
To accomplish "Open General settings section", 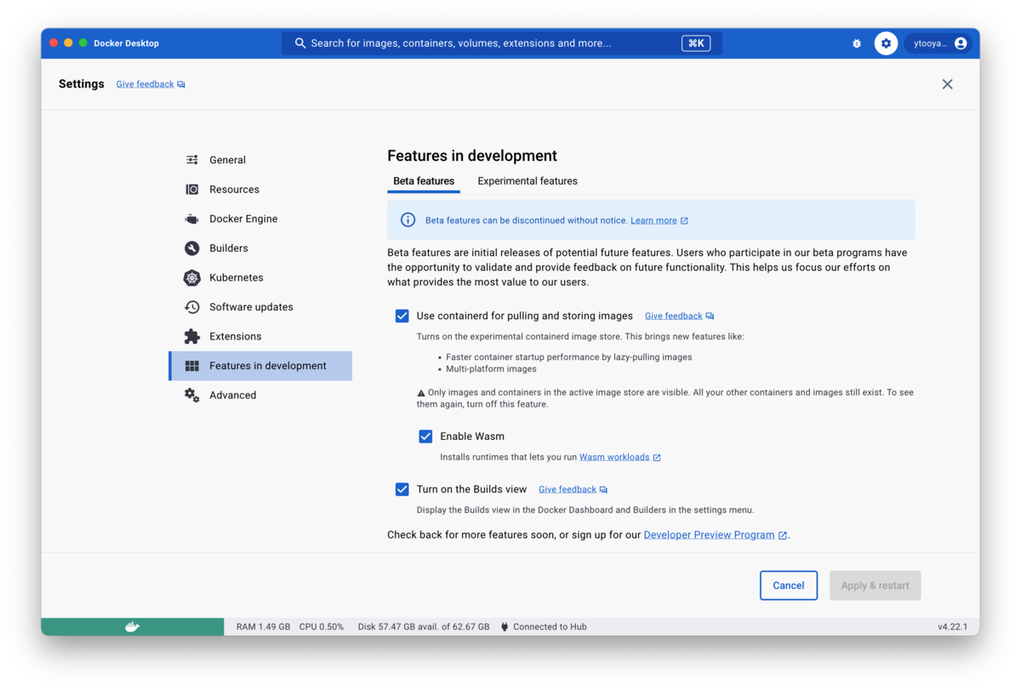I will click(260, 160).
